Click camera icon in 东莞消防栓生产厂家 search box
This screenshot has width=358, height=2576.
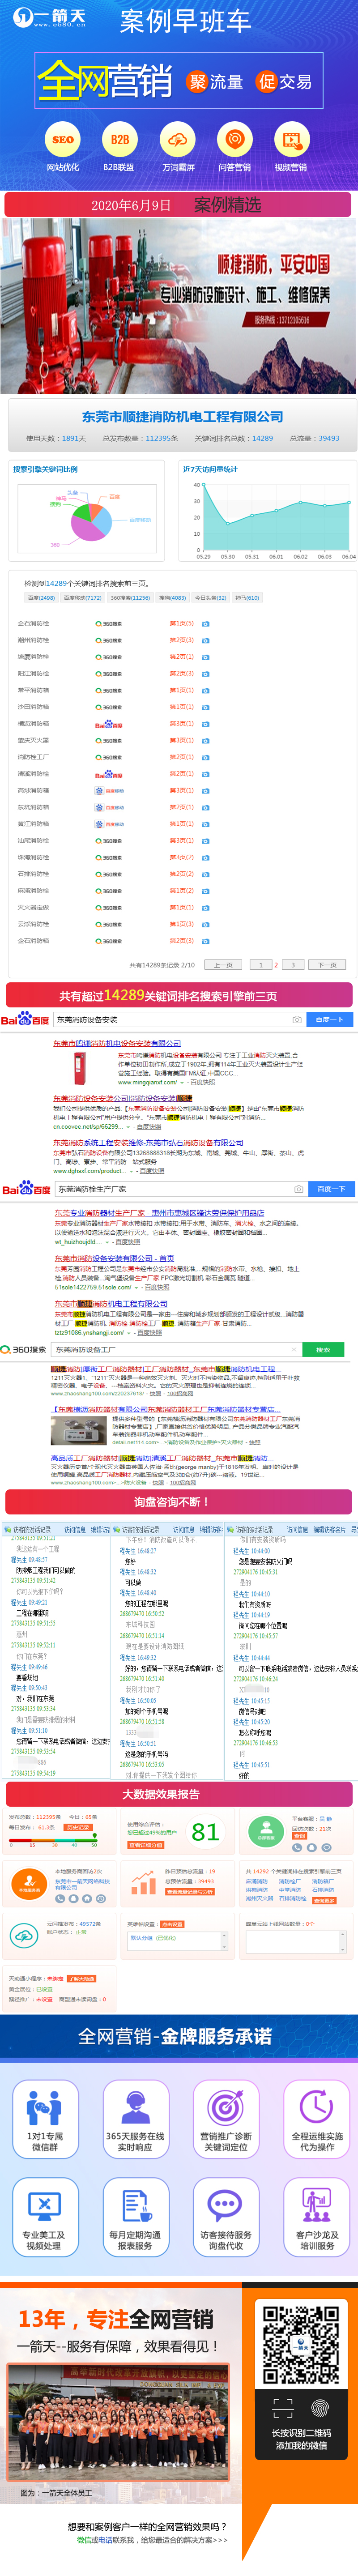297,1189
